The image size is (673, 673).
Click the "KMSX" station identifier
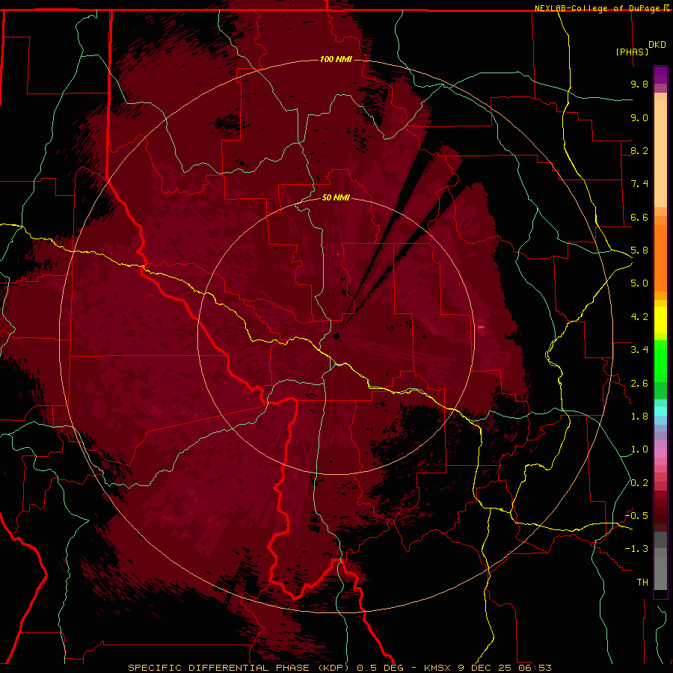(x=437, y=668)
